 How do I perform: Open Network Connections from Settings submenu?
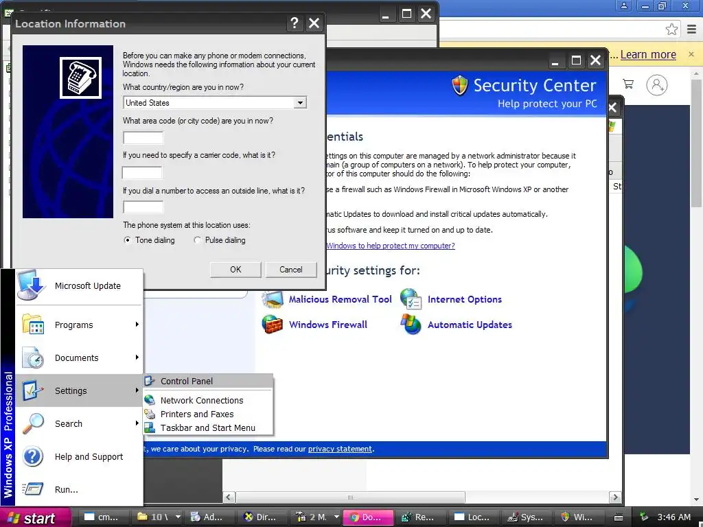pos(208,400)
